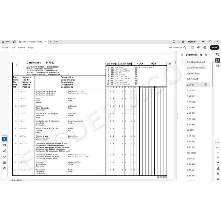Viewport: 221px width, 221px height.
Task: Open the 4 AA 935 bookmark
Action: click(x=191, y=136)
